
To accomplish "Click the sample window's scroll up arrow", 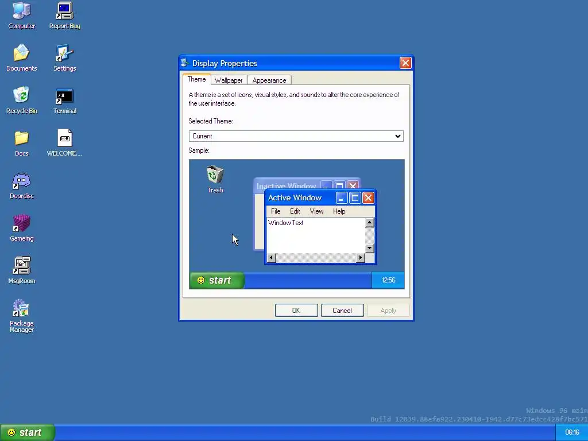I will (x=369, y=223).
